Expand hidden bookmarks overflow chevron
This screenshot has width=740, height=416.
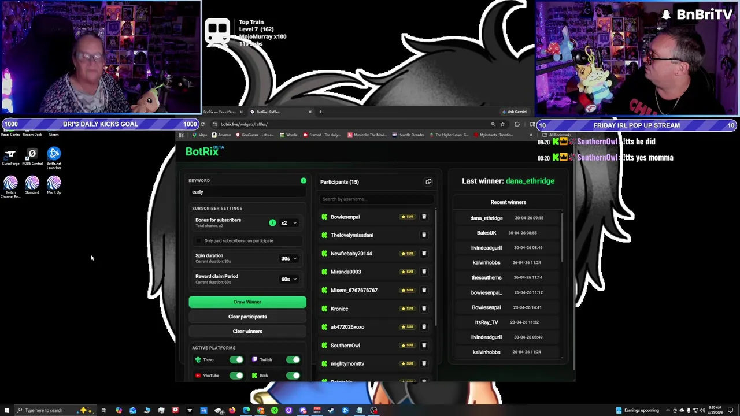click(531, 135)
